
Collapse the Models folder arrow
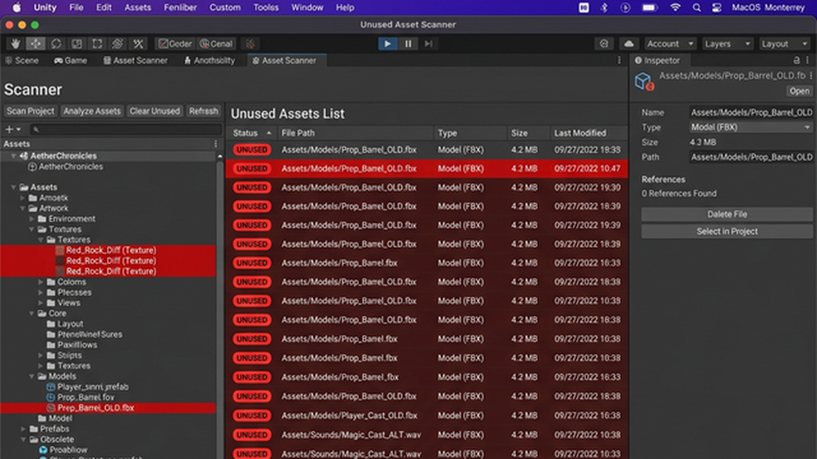(32, 376)
